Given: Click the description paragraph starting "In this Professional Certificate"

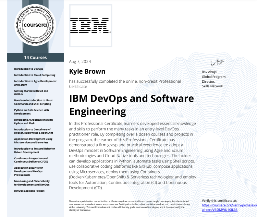Looking at the screenshot, I should tap(132, 156).
